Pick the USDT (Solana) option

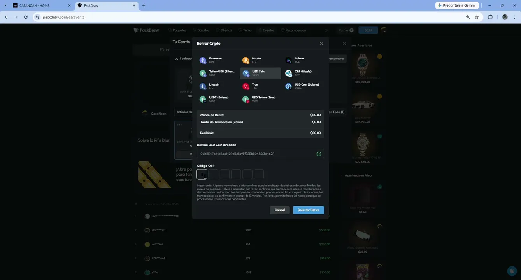[x=218, y=99]
